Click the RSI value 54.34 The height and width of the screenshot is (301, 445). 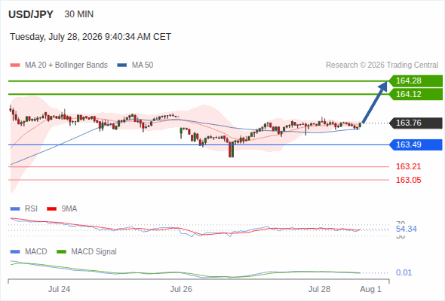(x=406, y=229)
